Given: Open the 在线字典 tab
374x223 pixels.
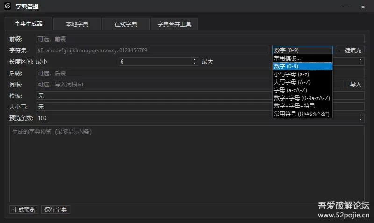Looking at the screenshot, I should (126, 24).
